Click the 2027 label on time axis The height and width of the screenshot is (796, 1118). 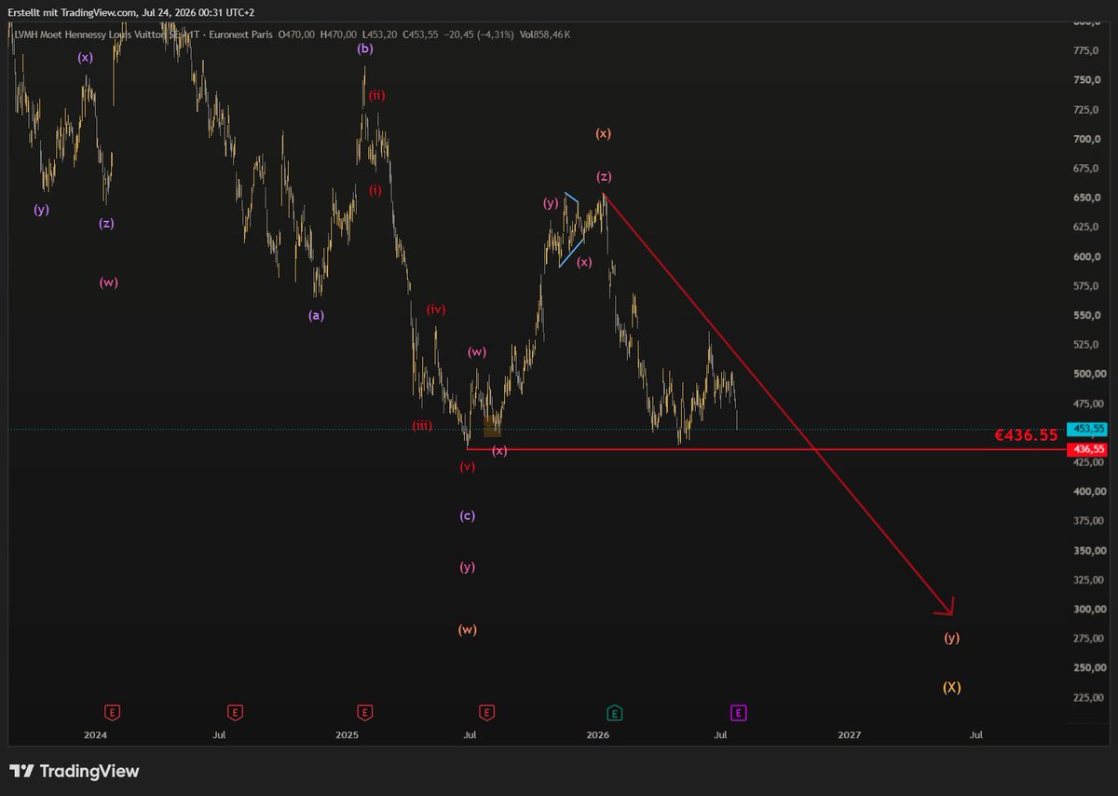[x=850, y=735]
